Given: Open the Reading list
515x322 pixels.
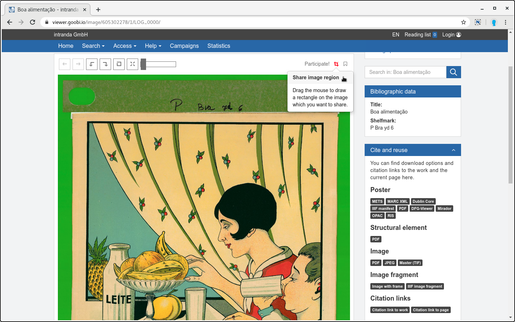Looking at the screenshot, I should (x=421, y=35).
